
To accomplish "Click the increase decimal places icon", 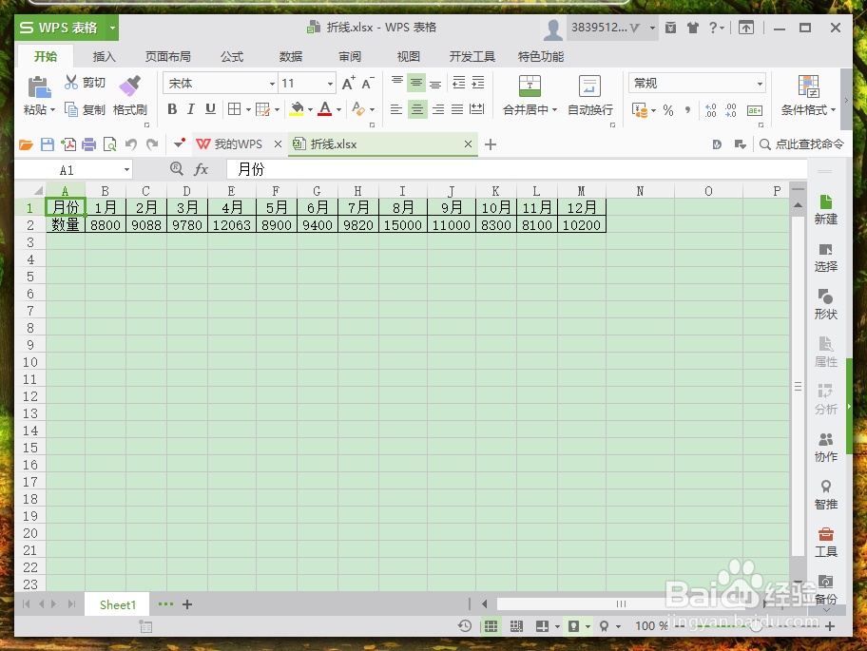I will click(x=710, y=110).
